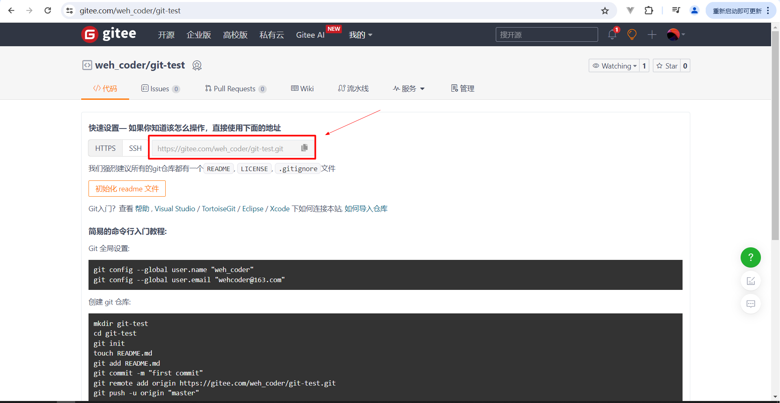This screenshot has height=403, width=780.
Task: Open 私有云 in top navigation
Action: [x=272, y=35]
